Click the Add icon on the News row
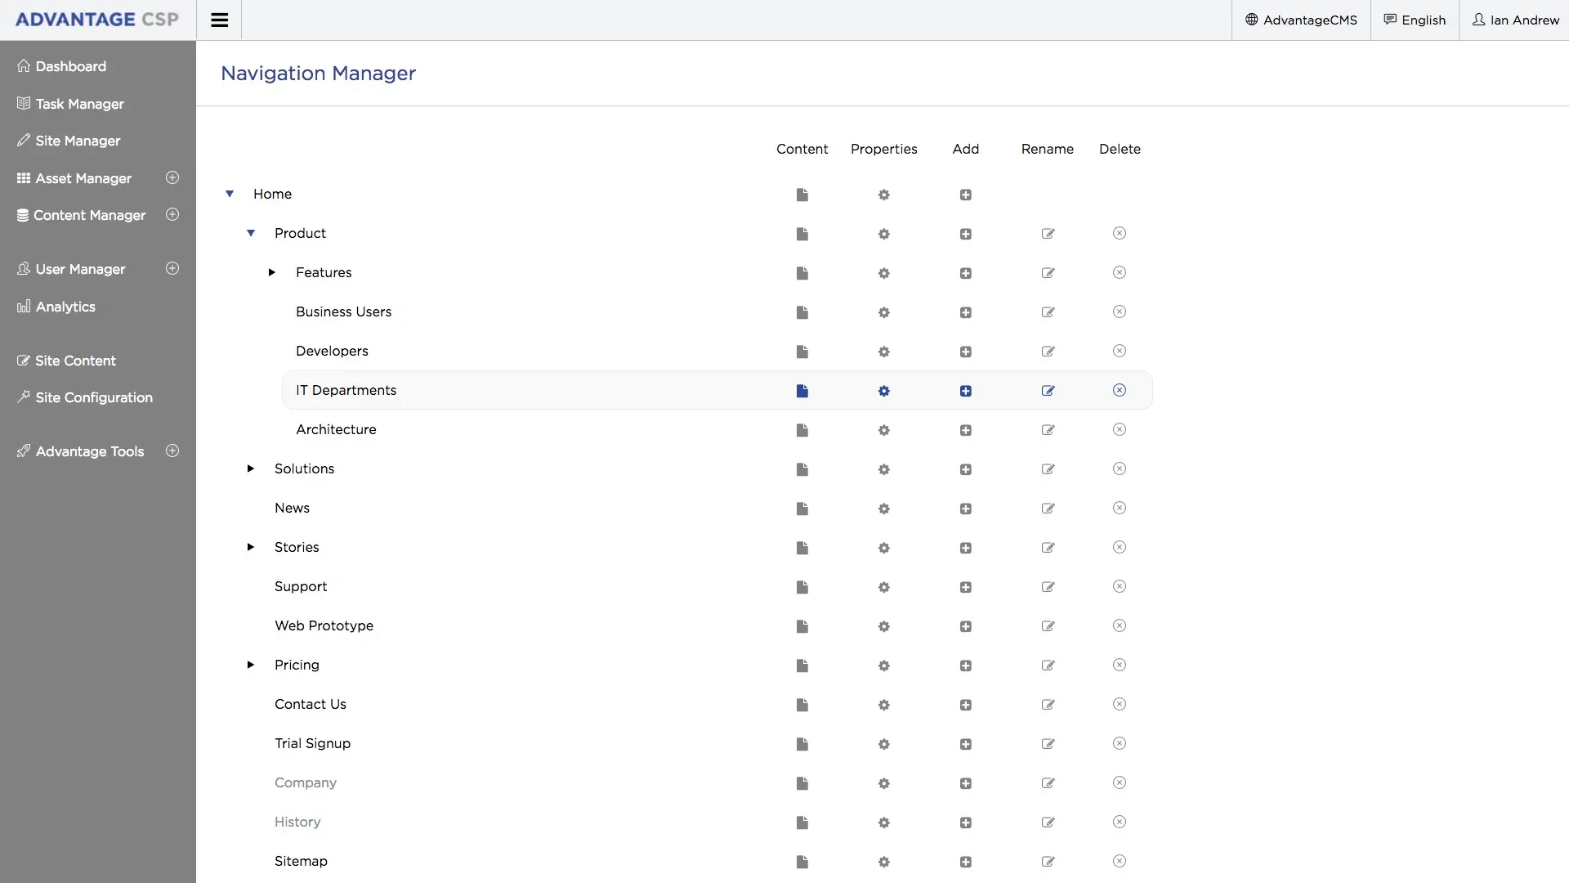This screenshot has width=1569, height=883. coord(965,509)
